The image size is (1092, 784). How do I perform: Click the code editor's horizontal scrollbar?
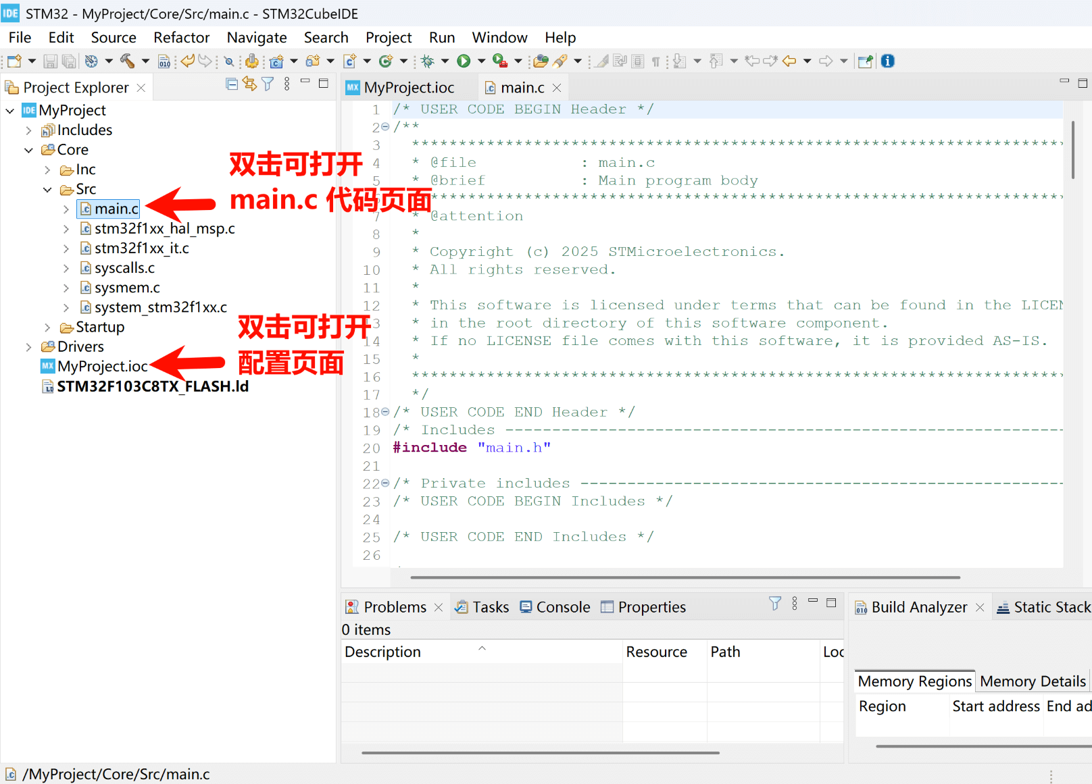(685, 577)
